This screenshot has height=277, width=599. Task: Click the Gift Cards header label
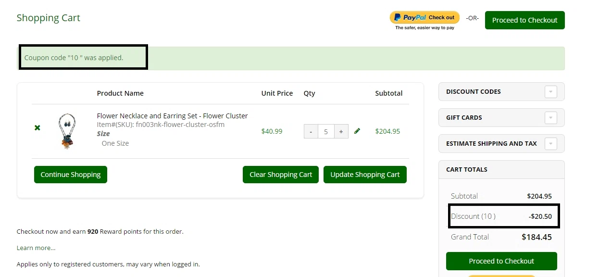(x=464, y=117)
